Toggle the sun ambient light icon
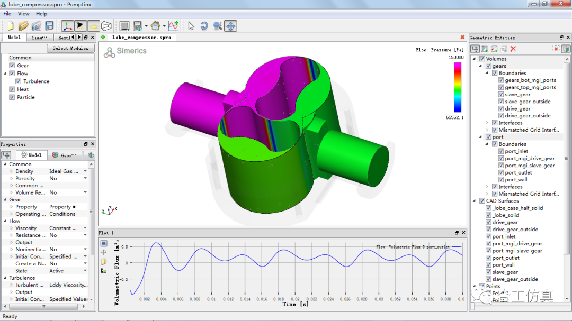572x321 pixels. pyautogui.click(x=93, y=26)
